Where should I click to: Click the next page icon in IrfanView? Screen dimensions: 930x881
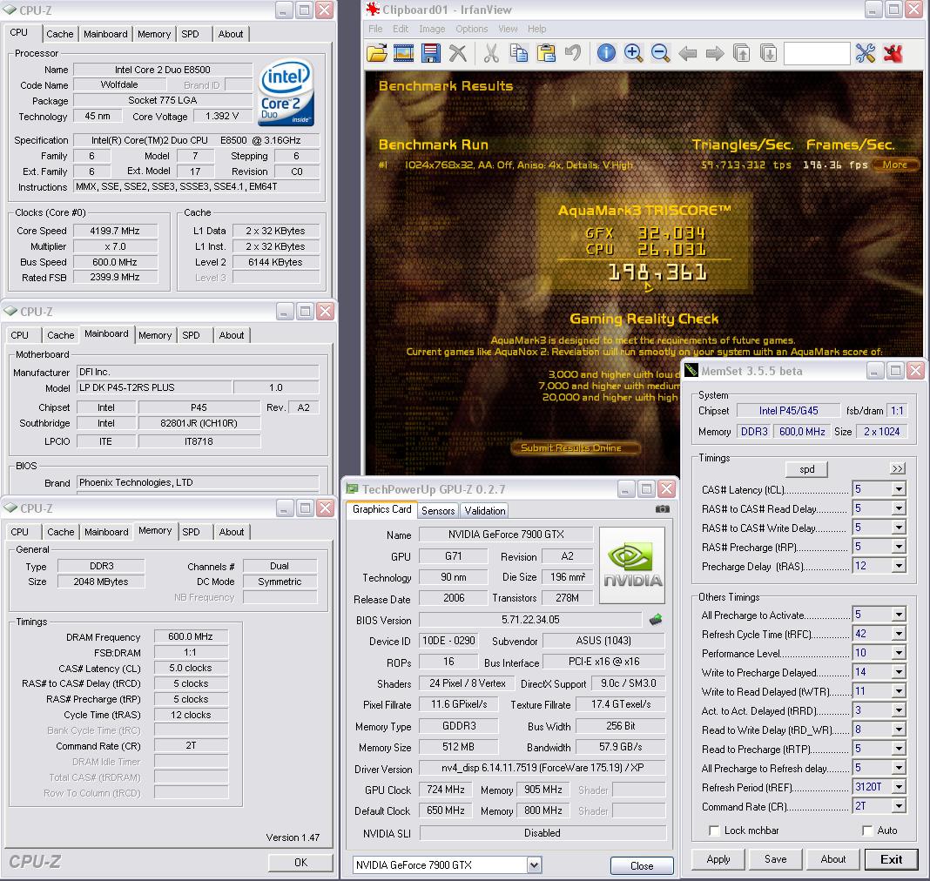[x=769, y=53]
